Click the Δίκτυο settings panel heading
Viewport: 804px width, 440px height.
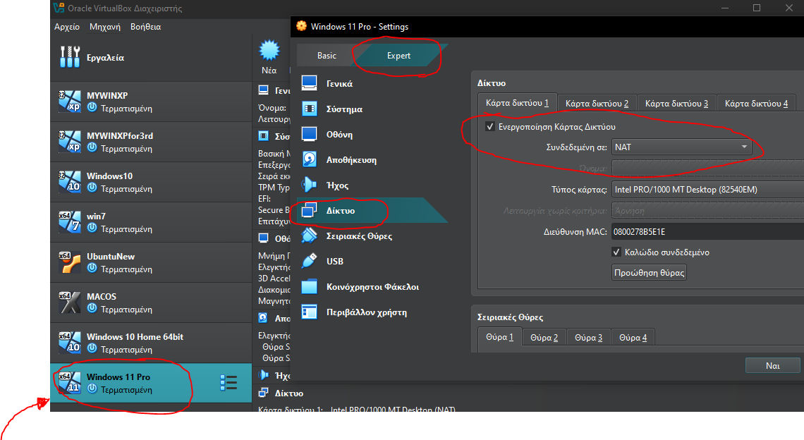(492, 83)
